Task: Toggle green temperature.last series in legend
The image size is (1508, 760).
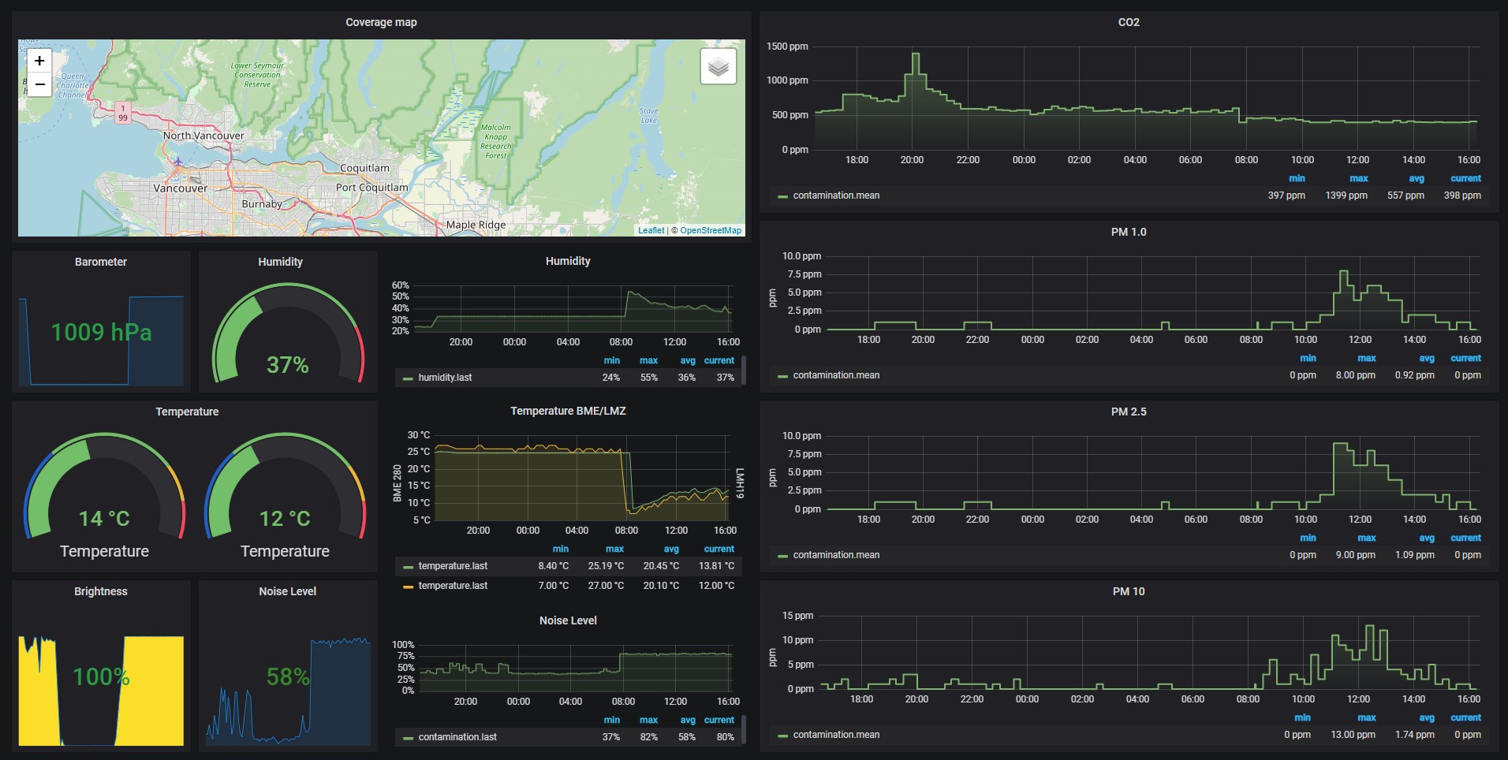Action: pyautogui.click(x=453, y=566)
